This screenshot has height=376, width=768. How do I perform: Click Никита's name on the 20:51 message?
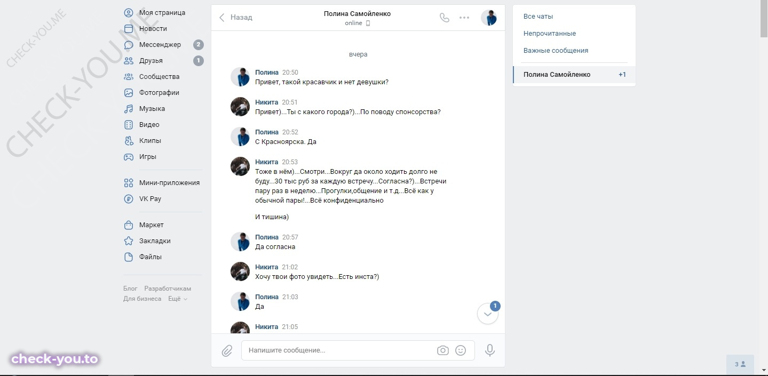(267, 102)
